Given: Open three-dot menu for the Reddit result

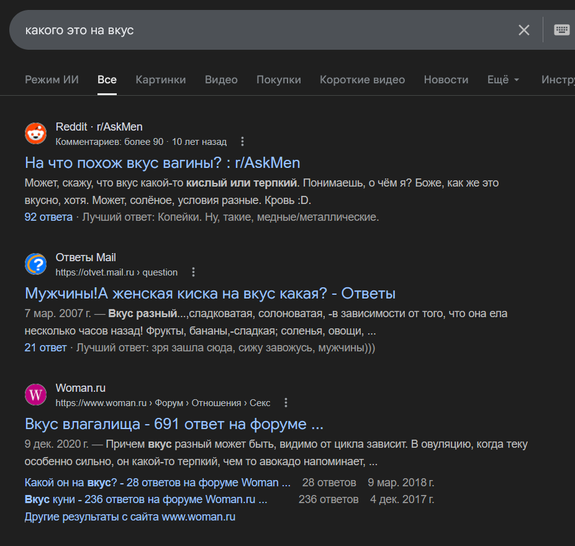Looking at the screenshot, I should pos(243,142).
